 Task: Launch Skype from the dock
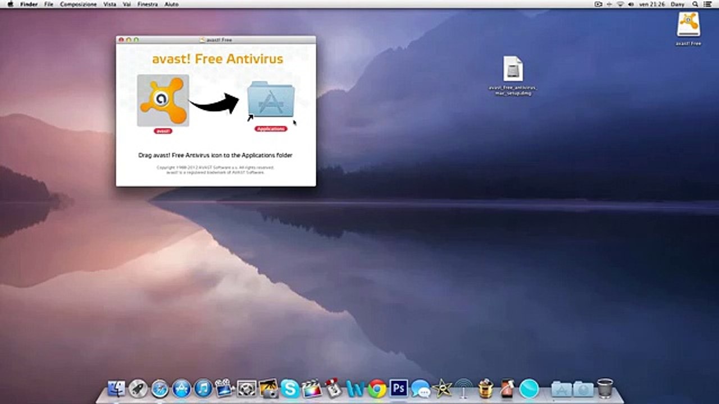click(x=290, y=388)
